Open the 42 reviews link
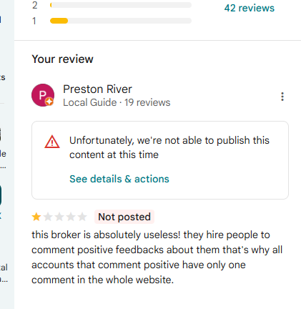This screenshot has height=309, width=301. (250, 8)
